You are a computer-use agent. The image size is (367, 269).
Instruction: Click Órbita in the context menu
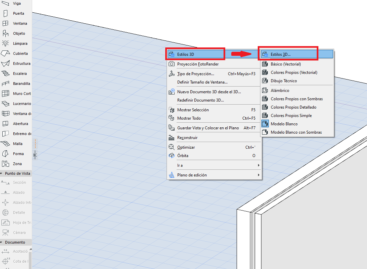coord(183,156)
